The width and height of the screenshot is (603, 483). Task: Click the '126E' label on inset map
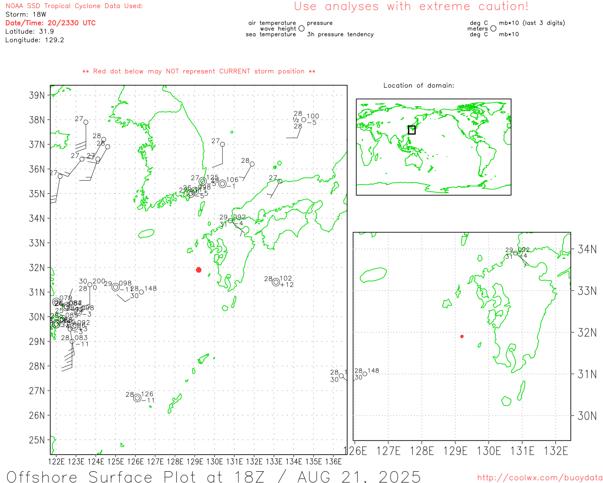coord(355,451)
